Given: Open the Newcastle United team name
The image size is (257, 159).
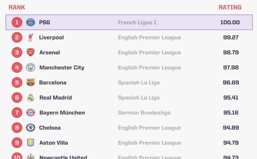Looking at the screenshot, I should (63, 157).
